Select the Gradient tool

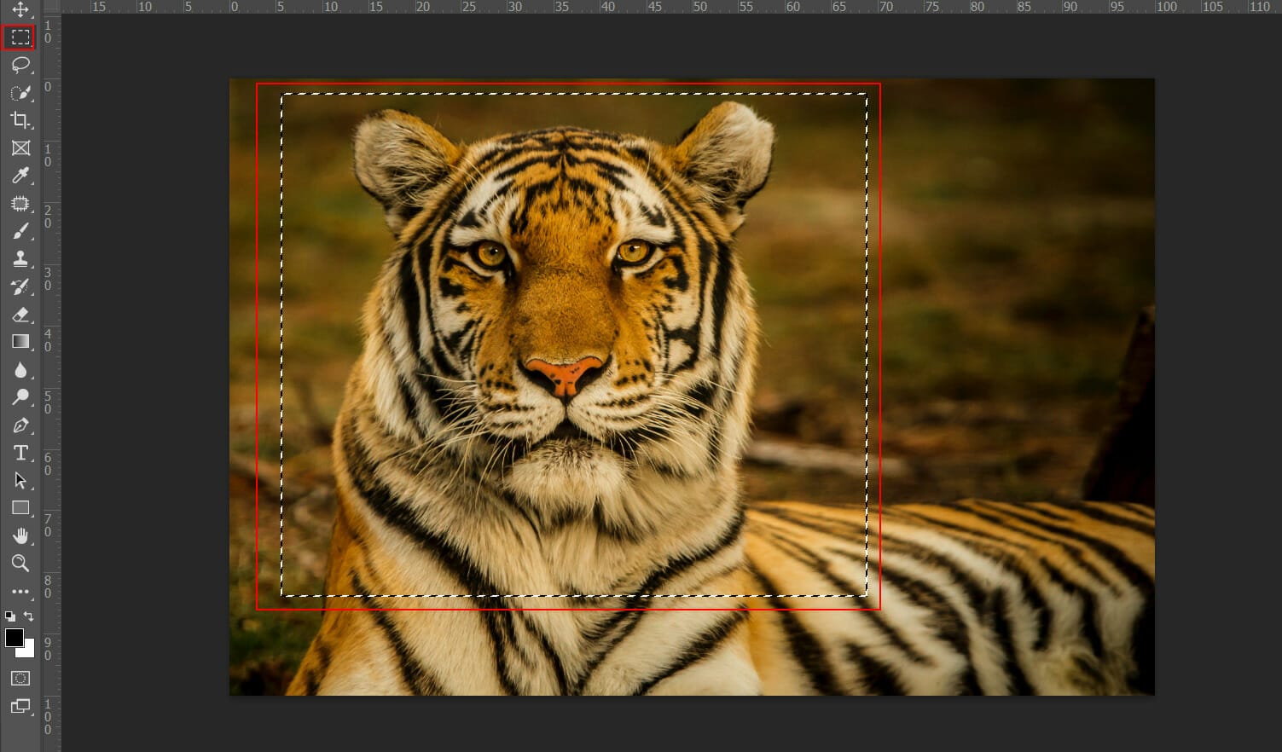[x=20, y=341]
